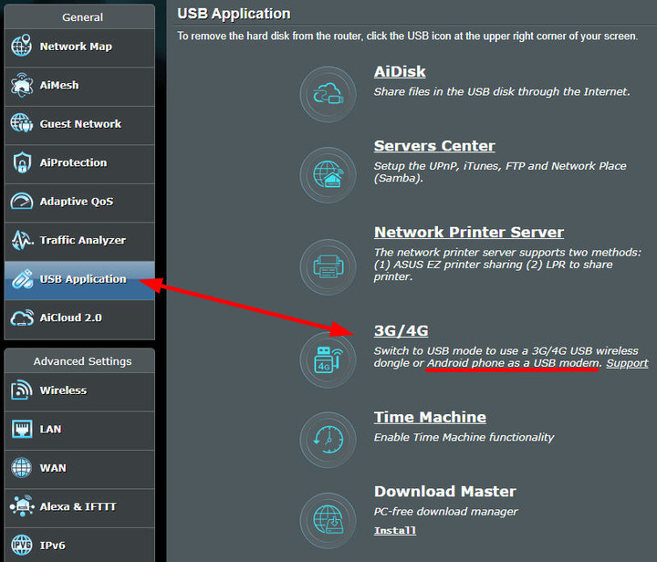
Task: Click the Servers Center globe-house icon
Action: click(328, 175)
